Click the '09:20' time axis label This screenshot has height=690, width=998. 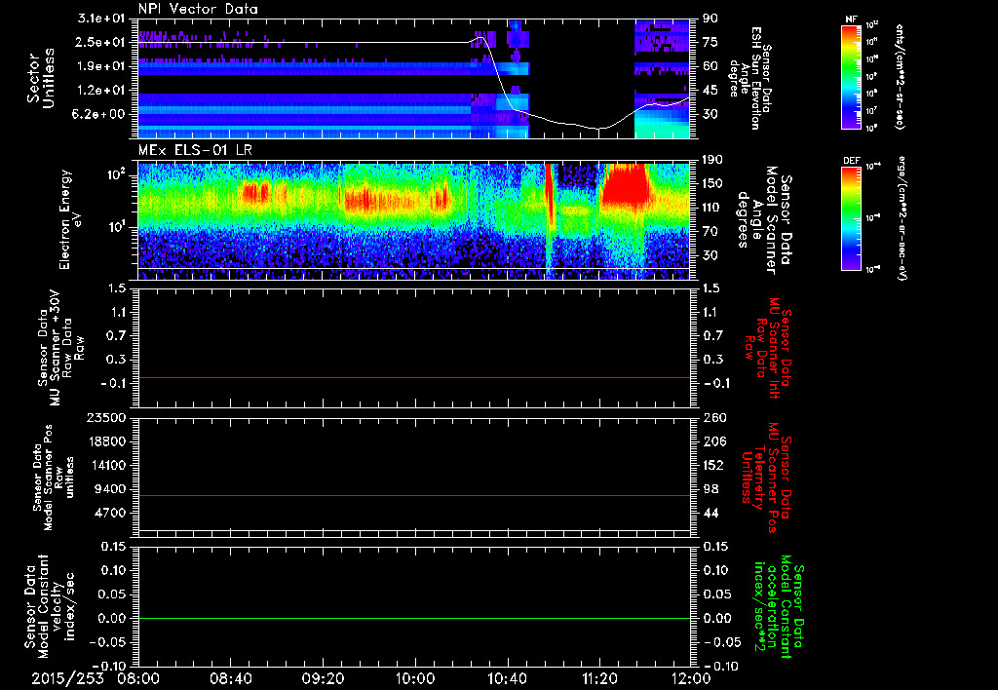coord(323,678)
